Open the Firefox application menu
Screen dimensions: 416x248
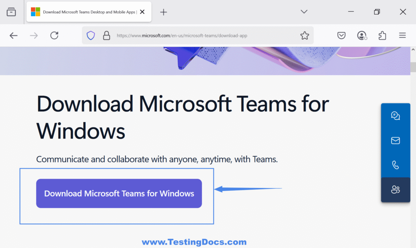(402, 35)
